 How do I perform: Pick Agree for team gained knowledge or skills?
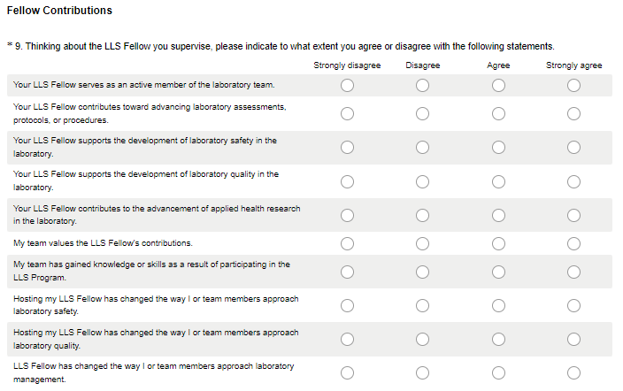[498, 271]
